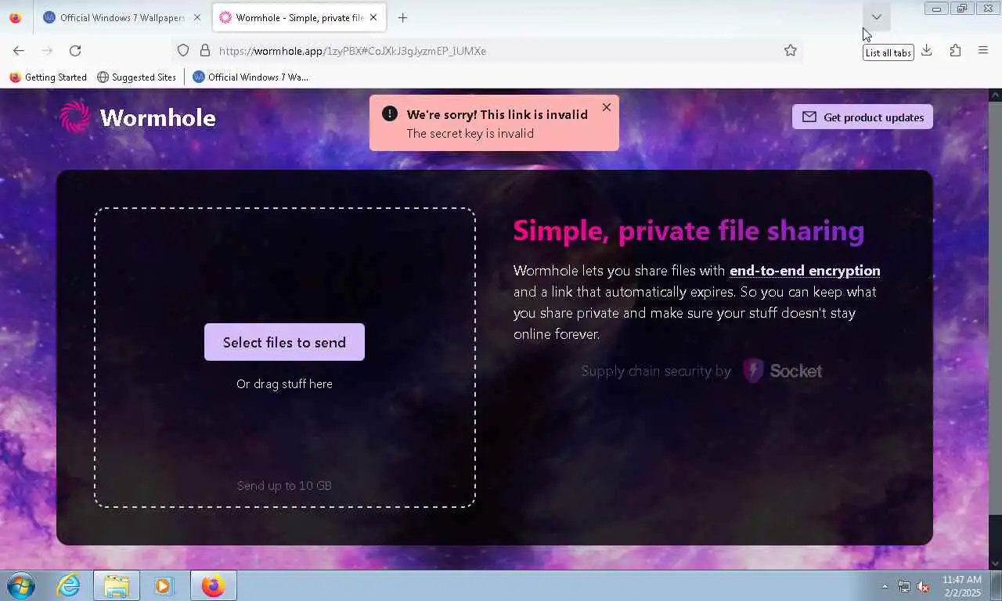
Task: Open Windows Media Player from taskbar
Action: pos(164,585)
